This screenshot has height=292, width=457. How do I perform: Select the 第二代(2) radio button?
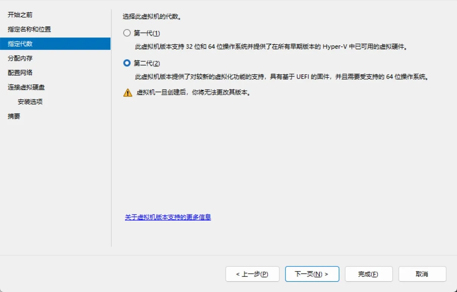coord(127,63)
